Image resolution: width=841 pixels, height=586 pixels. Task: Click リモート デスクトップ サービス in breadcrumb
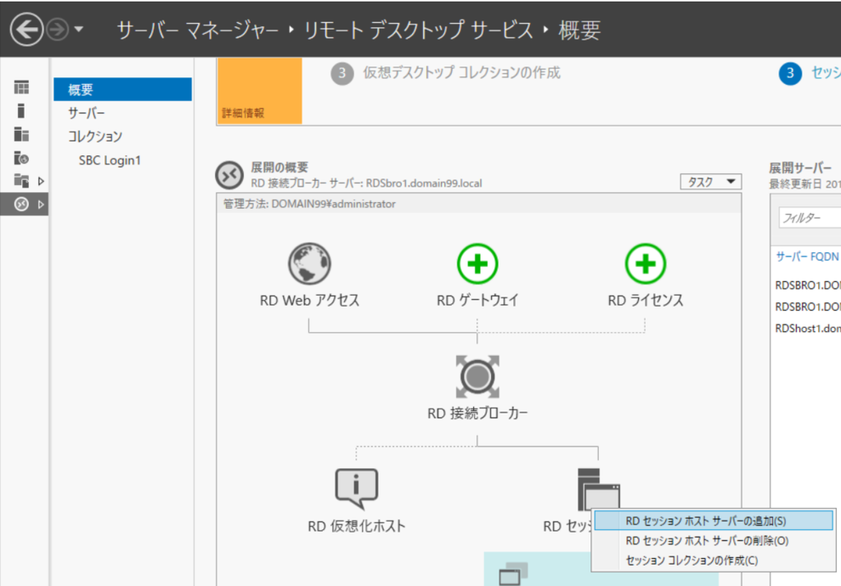418,30
